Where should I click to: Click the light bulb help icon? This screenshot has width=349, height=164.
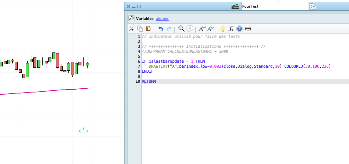tap(223, 29)
